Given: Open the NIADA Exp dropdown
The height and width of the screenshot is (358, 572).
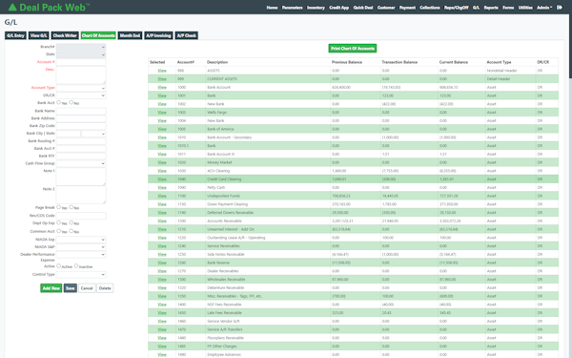Looking at the screenshot, I should point(81,240).
